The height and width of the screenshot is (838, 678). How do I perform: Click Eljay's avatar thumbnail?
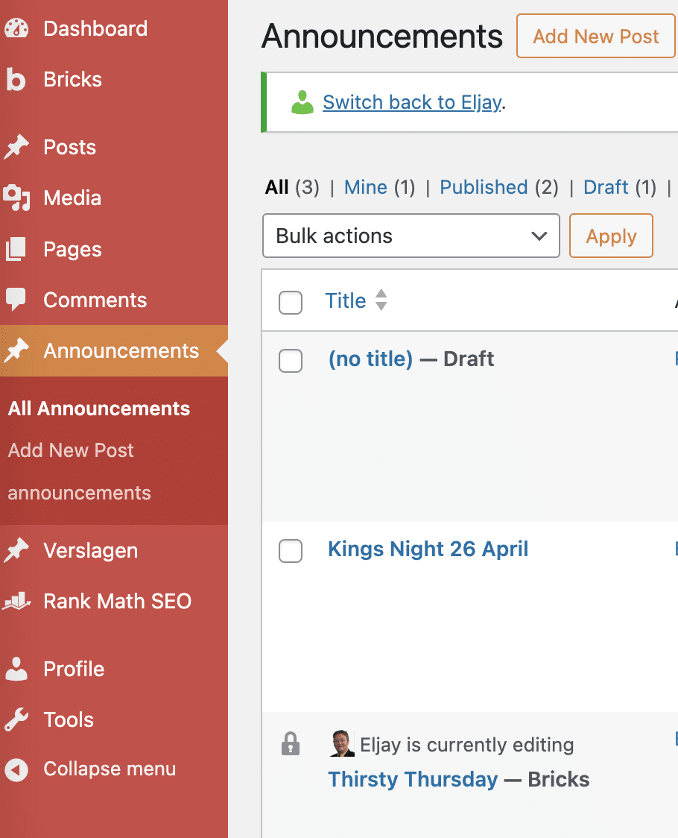click(342, 743)
